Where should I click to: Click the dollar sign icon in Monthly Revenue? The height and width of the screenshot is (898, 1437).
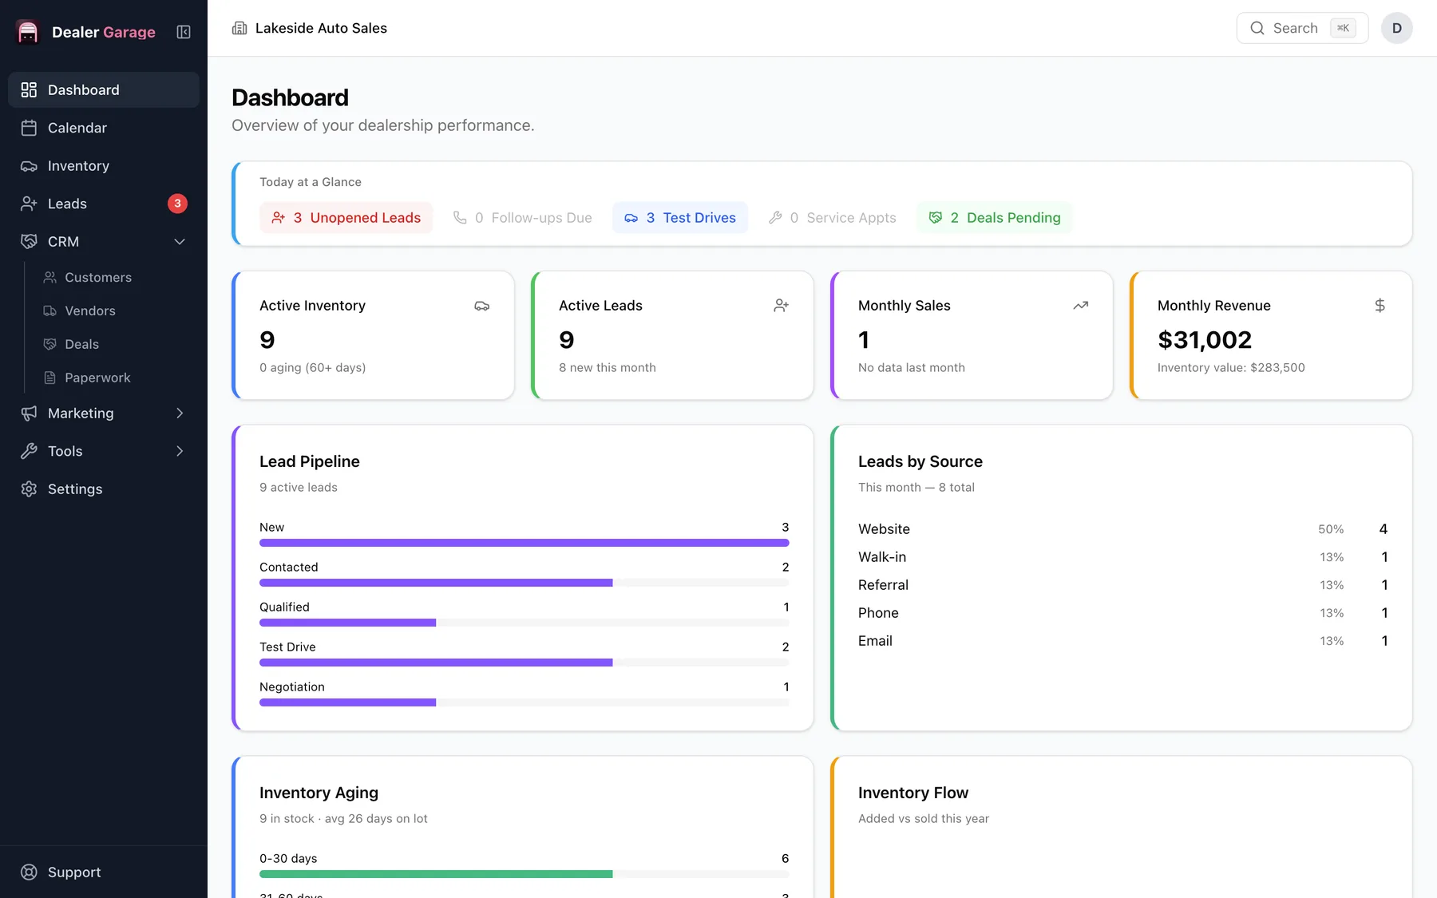(1380, 306)
